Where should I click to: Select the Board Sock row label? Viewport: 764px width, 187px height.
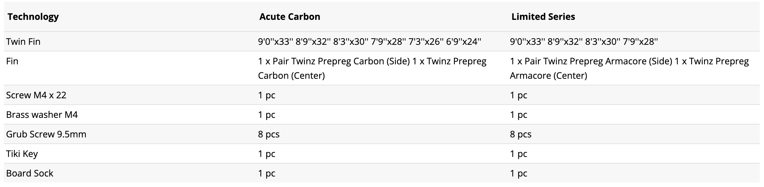pos(30,173)
